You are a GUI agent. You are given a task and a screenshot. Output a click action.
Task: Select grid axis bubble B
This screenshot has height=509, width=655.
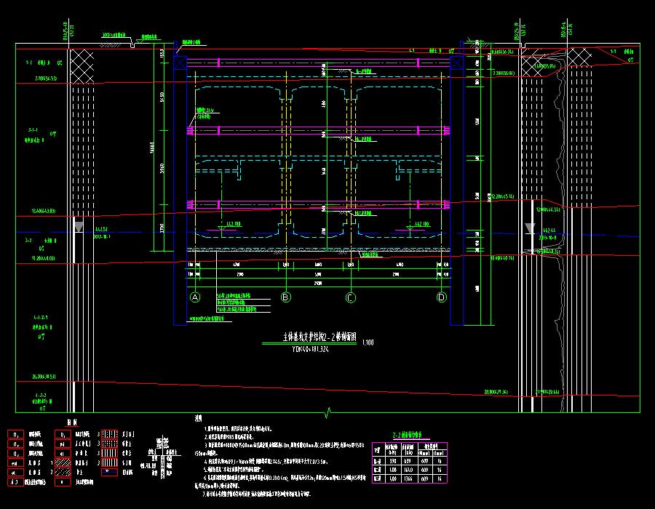[x=286, y=297]
